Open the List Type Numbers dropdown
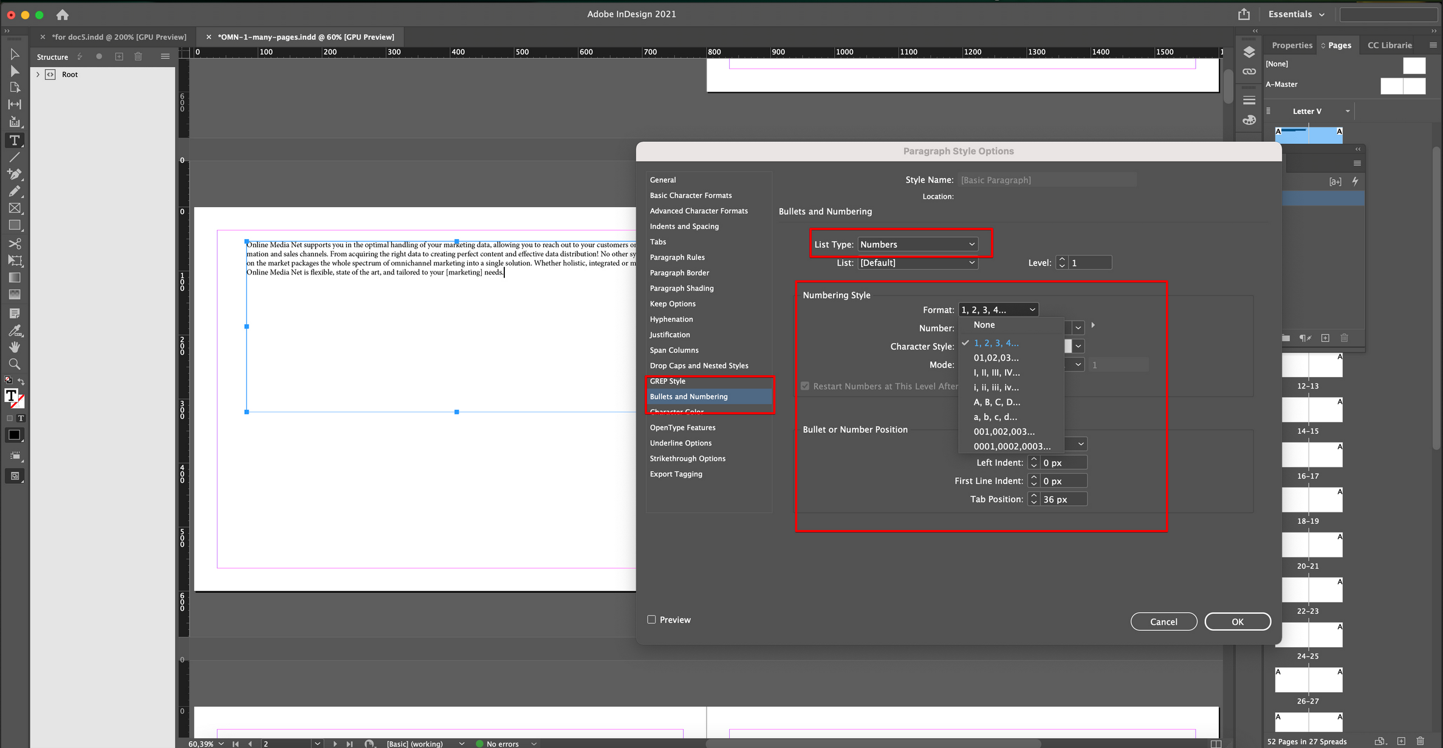This screenshot has width=1443, height=748. [x=917, y=243]
